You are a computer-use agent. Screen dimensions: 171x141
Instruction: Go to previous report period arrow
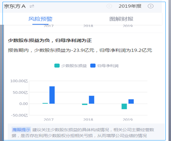(x=109, y=6)
